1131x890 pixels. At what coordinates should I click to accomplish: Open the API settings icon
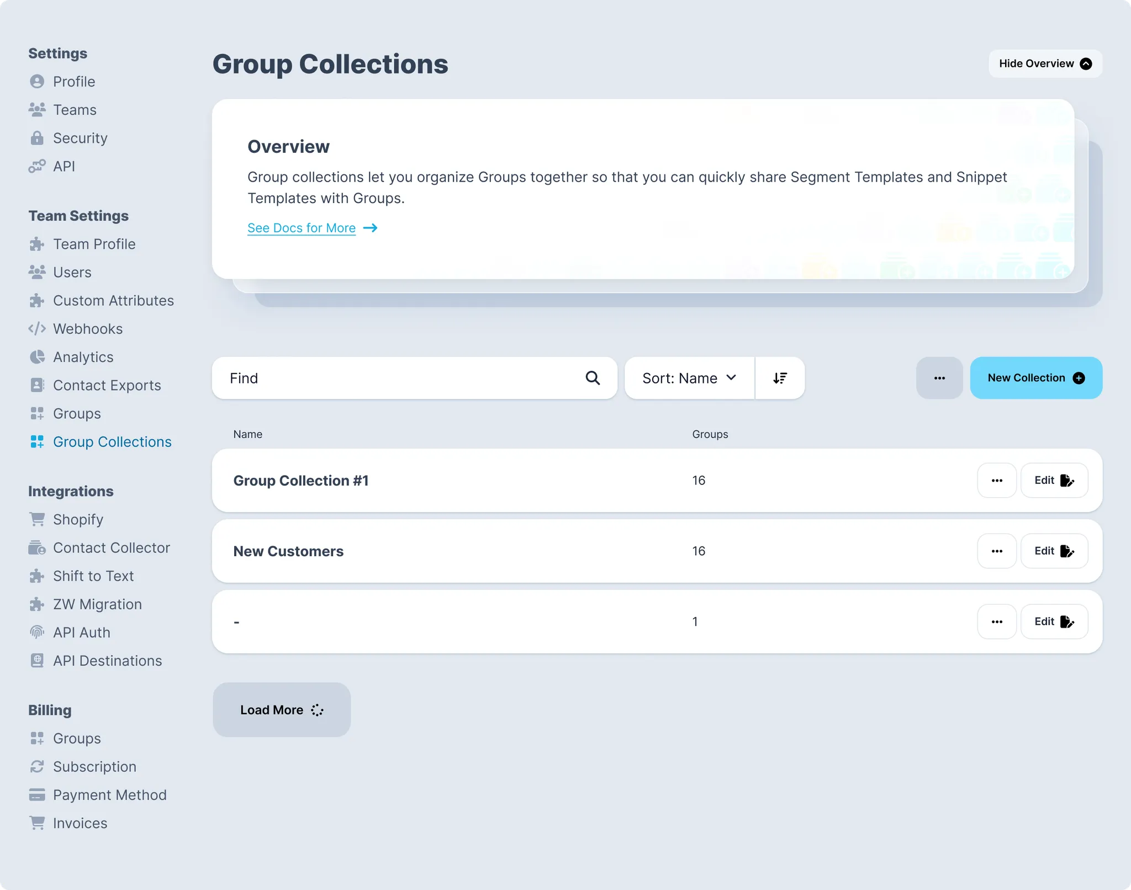click(37, 166)
